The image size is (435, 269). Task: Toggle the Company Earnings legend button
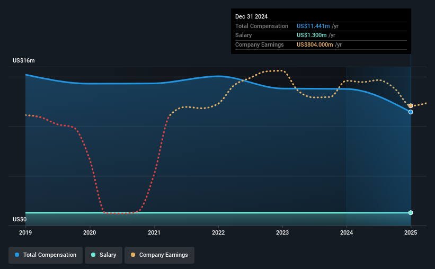[159, 255]
